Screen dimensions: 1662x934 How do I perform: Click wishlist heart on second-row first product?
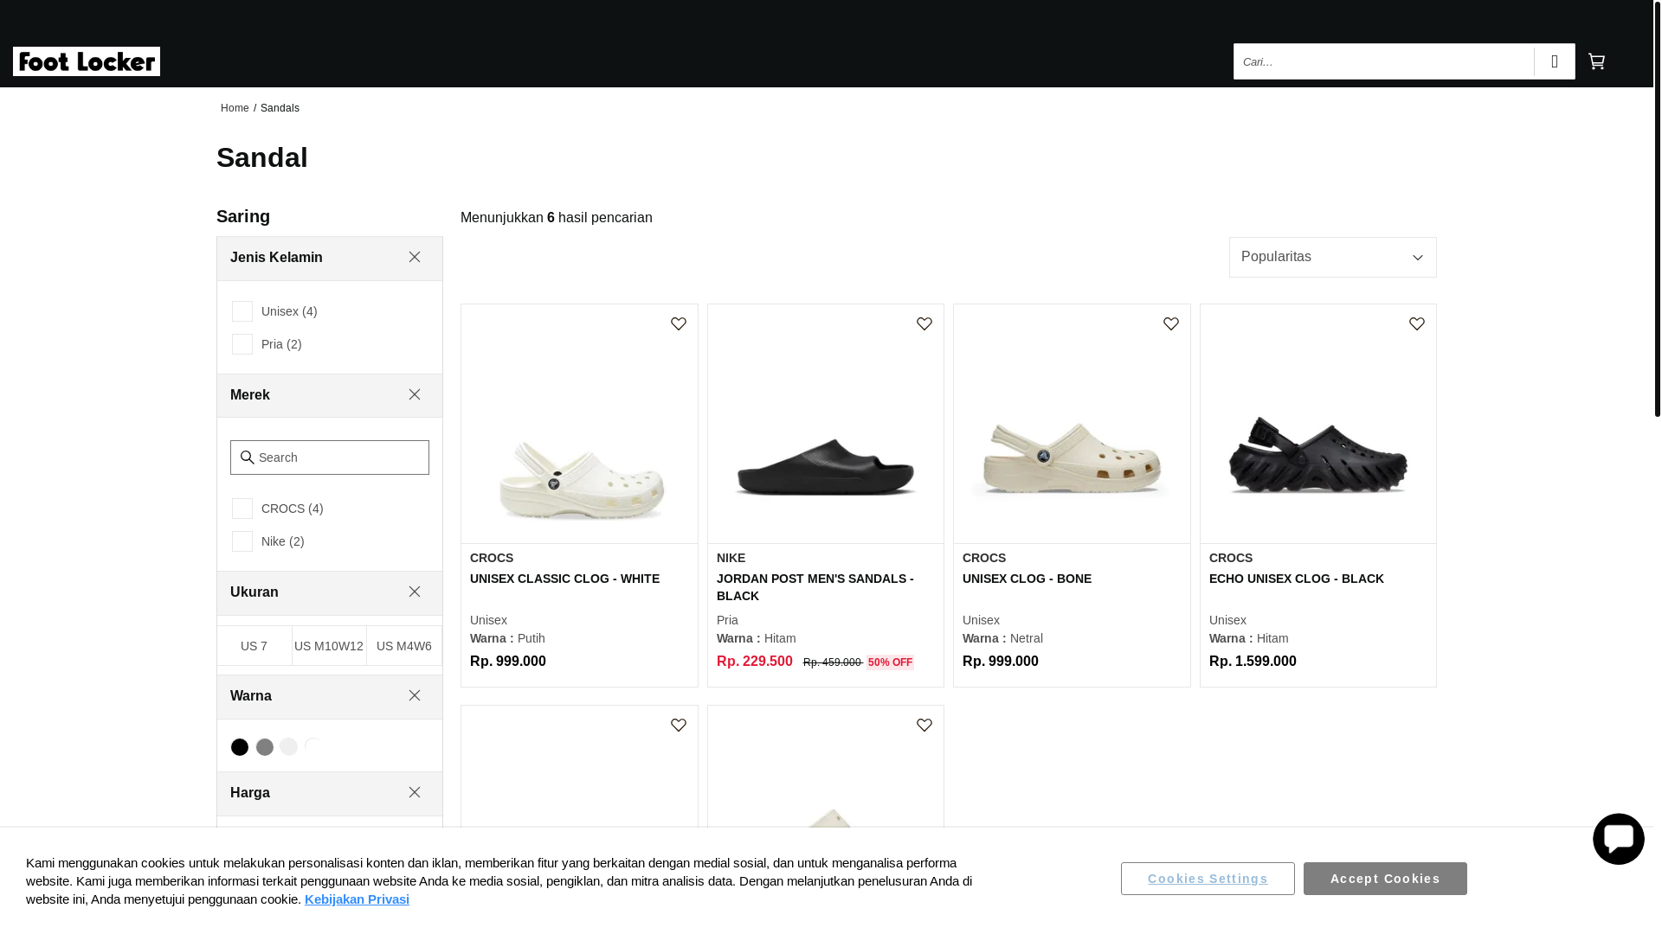[x=679, y=726]
